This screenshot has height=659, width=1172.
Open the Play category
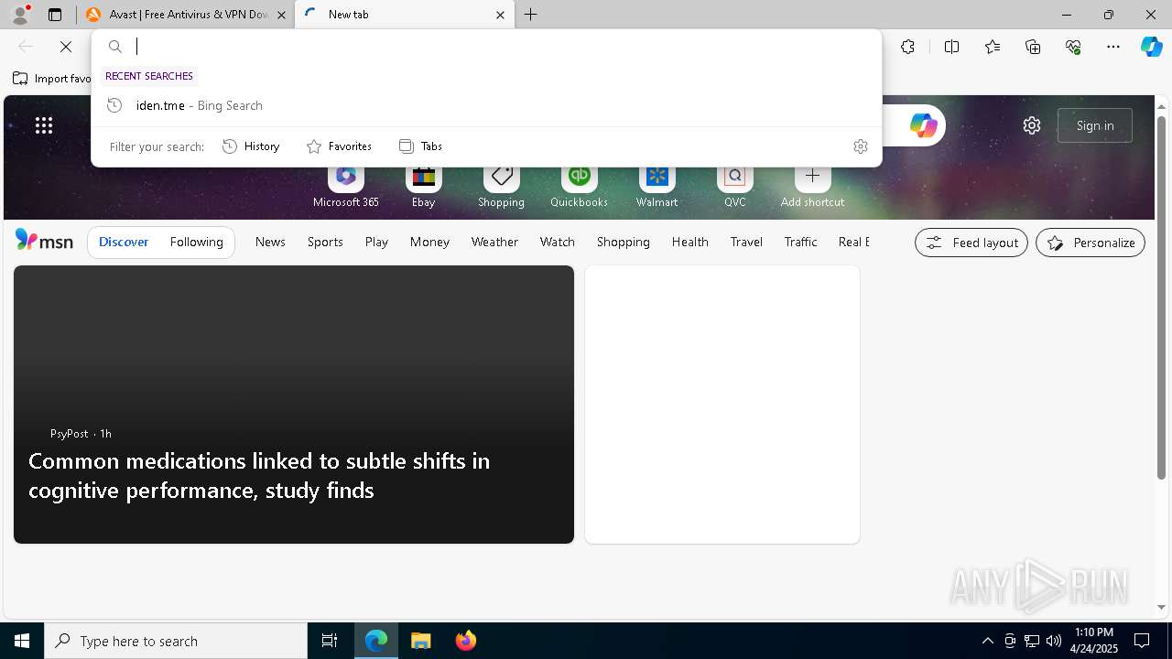[376, 242]
